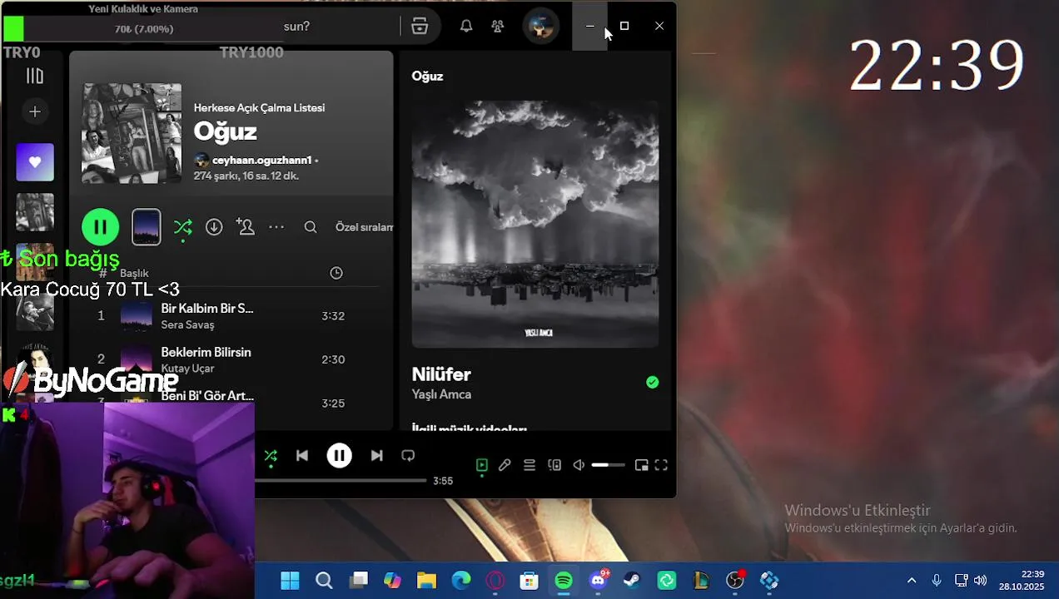1059x599 pixels.
Task: Open artist Sera Savaş
Action: pyautogui.click(x=187, y=324)
